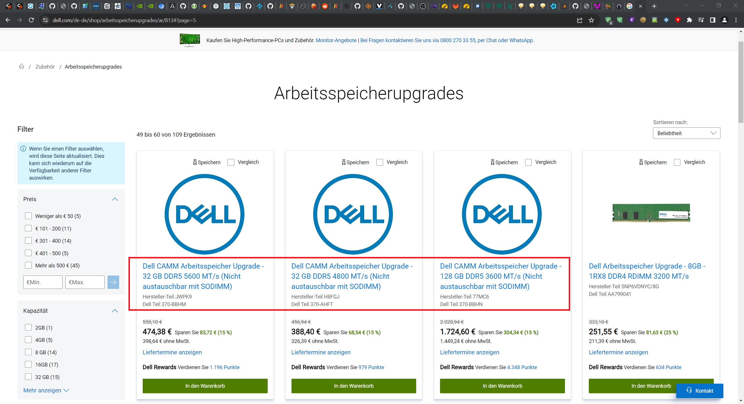Screen dimensions: 744x404
Task: Open the AdGuard extension showing badge 5
Action: coord(608,20)
